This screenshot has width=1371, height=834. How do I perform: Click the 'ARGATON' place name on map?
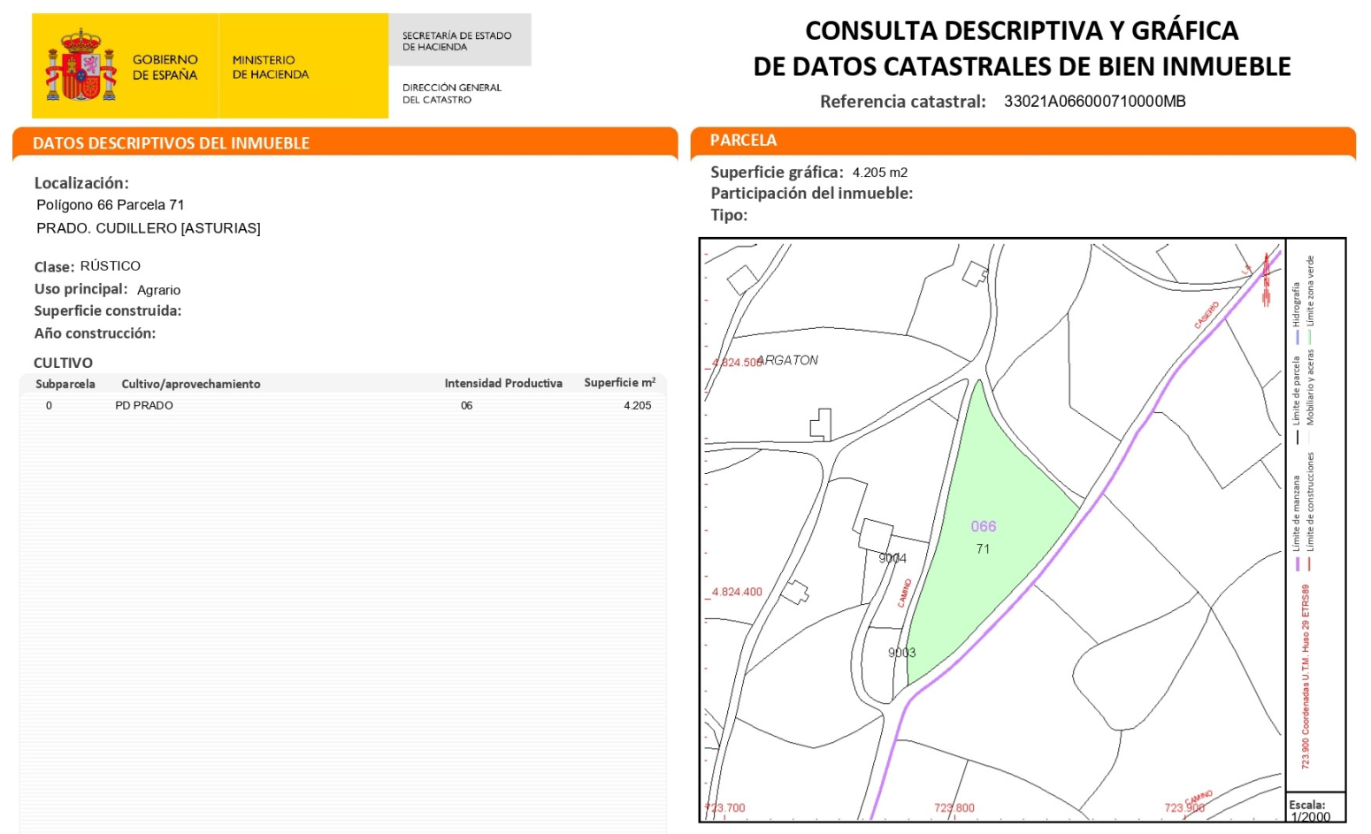pyautogui.click(x=789, y=360)
